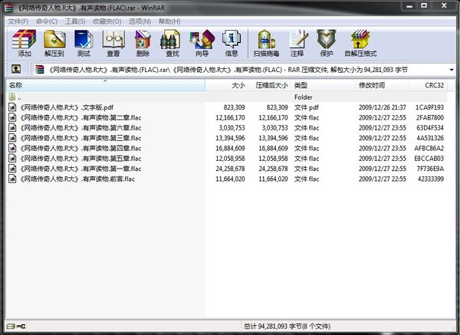This screenshot has width=460, height=335.
Task: Click the archive path text in address bar
Action: coord(228,70)
